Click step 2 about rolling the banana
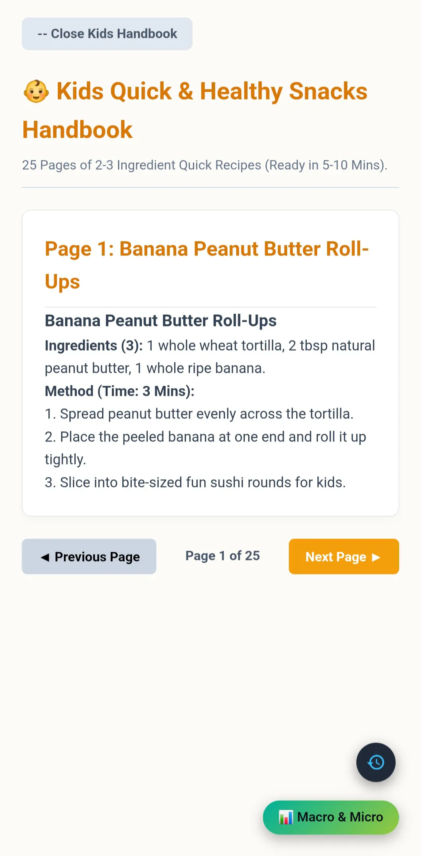 (205, 448)
